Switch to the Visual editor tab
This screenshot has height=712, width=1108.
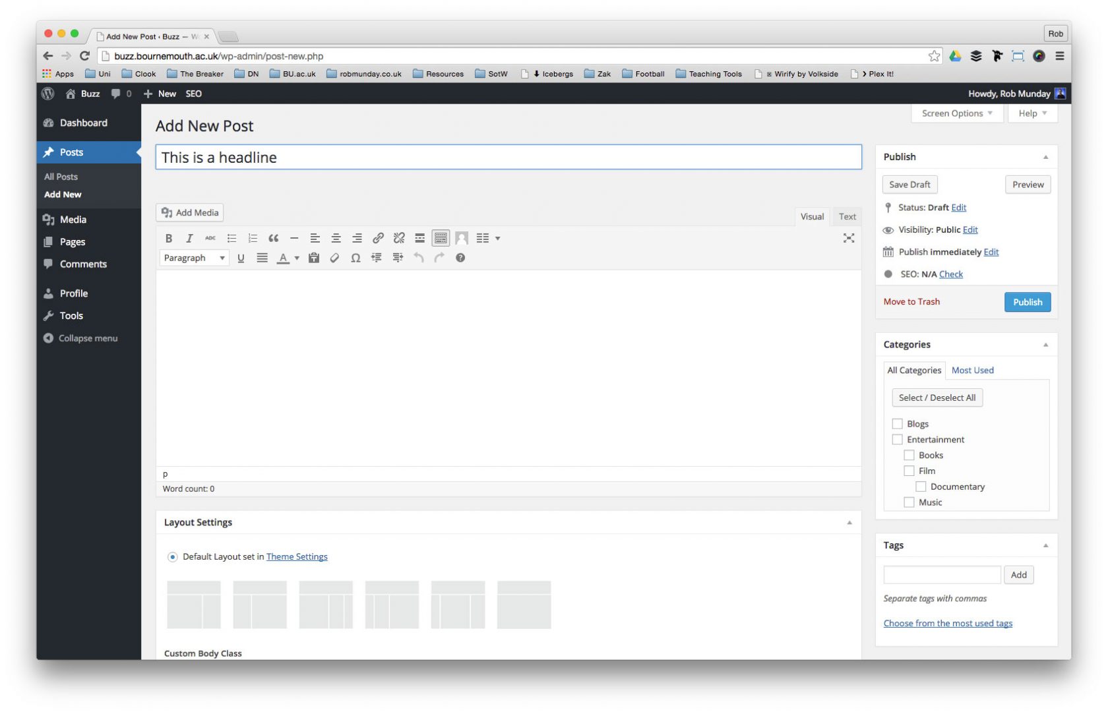(x=812, y=216)
